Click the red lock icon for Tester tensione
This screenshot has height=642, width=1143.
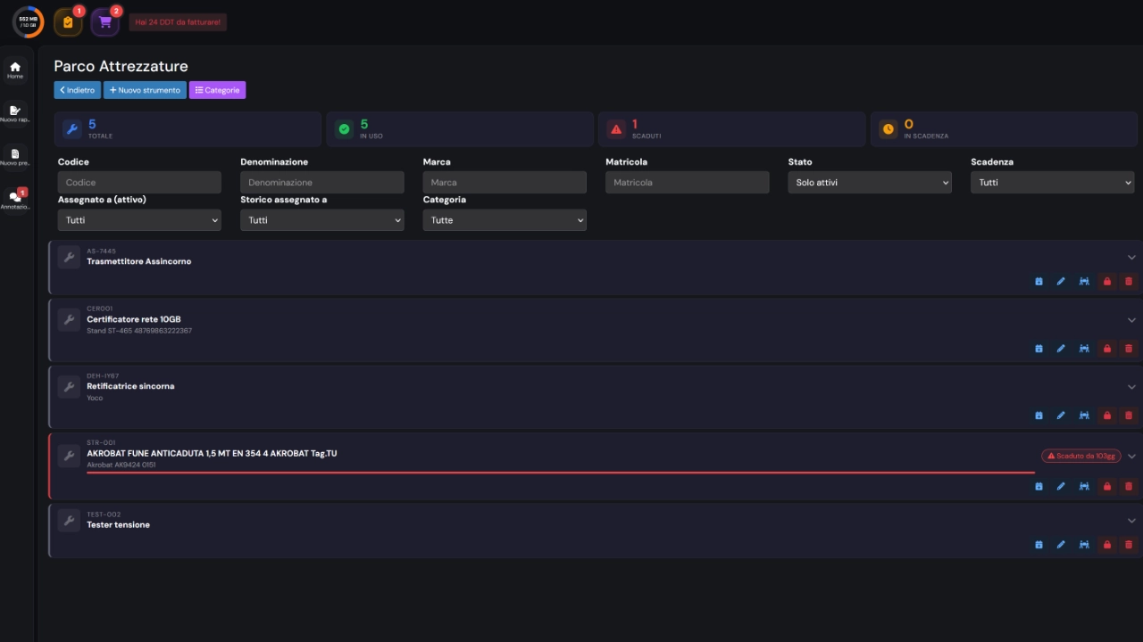pos(1107,545)
